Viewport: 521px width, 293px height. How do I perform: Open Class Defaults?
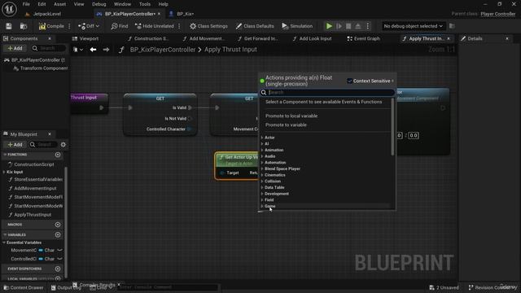point(255,26)
